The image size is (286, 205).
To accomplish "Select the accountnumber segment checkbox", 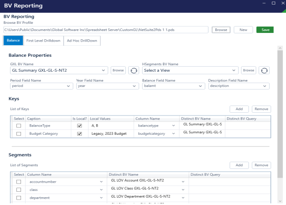I will pos(19,182).
